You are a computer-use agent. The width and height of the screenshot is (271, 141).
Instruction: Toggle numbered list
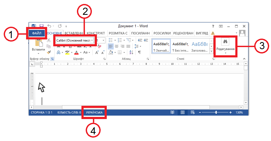coord(120,40)
